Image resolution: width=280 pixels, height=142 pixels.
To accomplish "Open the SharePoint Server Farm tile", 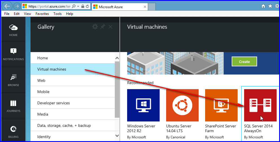I will pyautogui.click(x=221, y=105).
